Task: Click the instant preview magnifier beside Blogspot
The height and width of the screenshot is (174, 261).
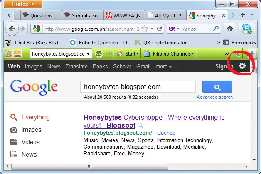Action: click(140, 126)
